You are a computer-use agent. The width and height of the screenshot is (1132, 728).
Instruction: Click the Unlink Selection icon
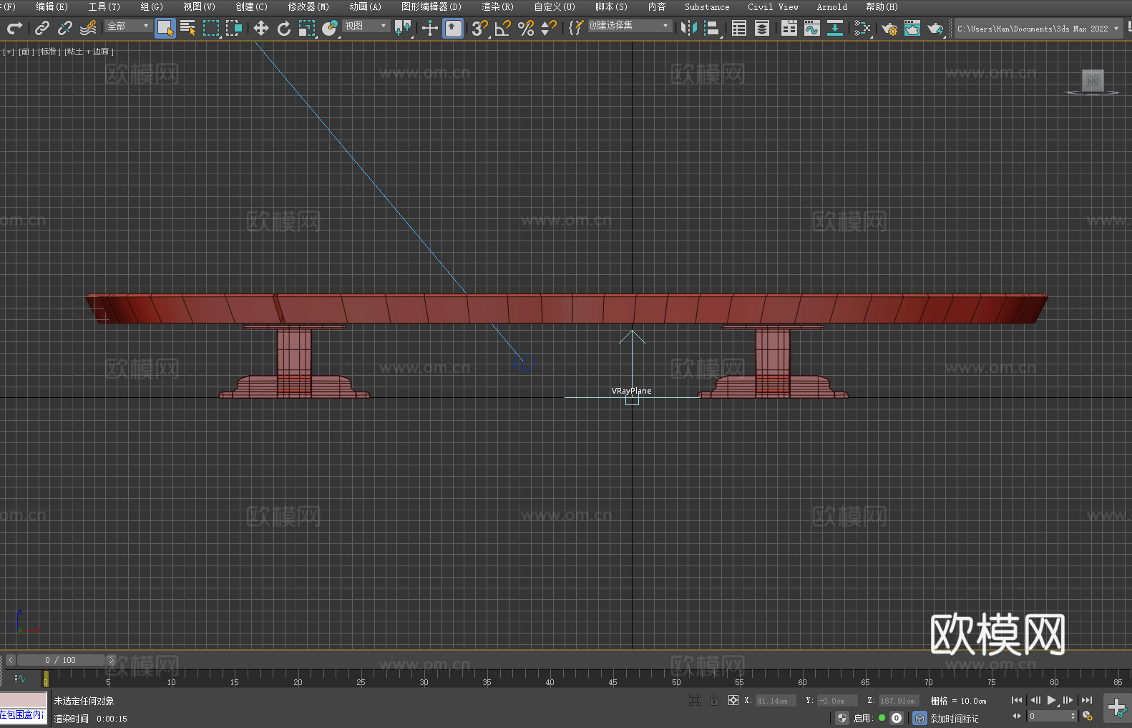65,28
